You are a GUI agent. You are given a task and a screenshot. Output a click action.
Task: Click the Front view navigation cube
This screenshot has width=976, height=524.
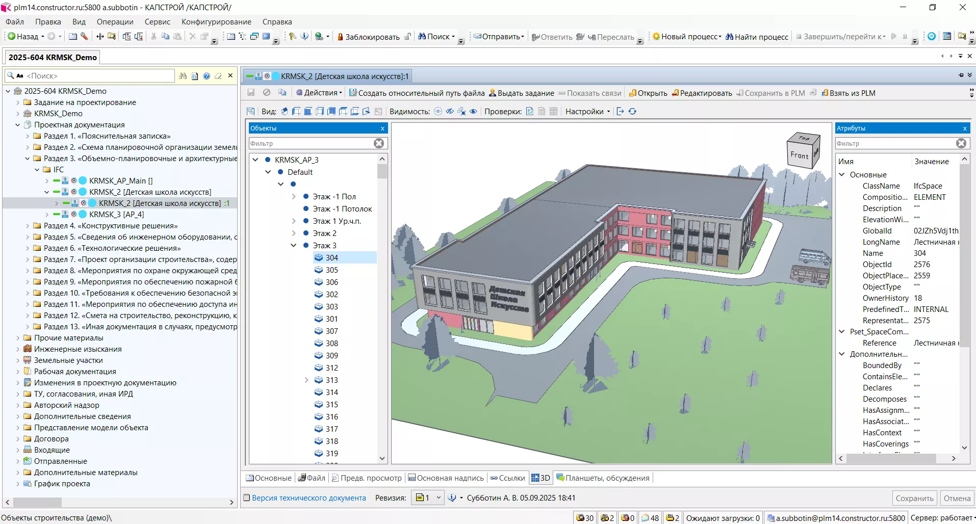[799, 155]
